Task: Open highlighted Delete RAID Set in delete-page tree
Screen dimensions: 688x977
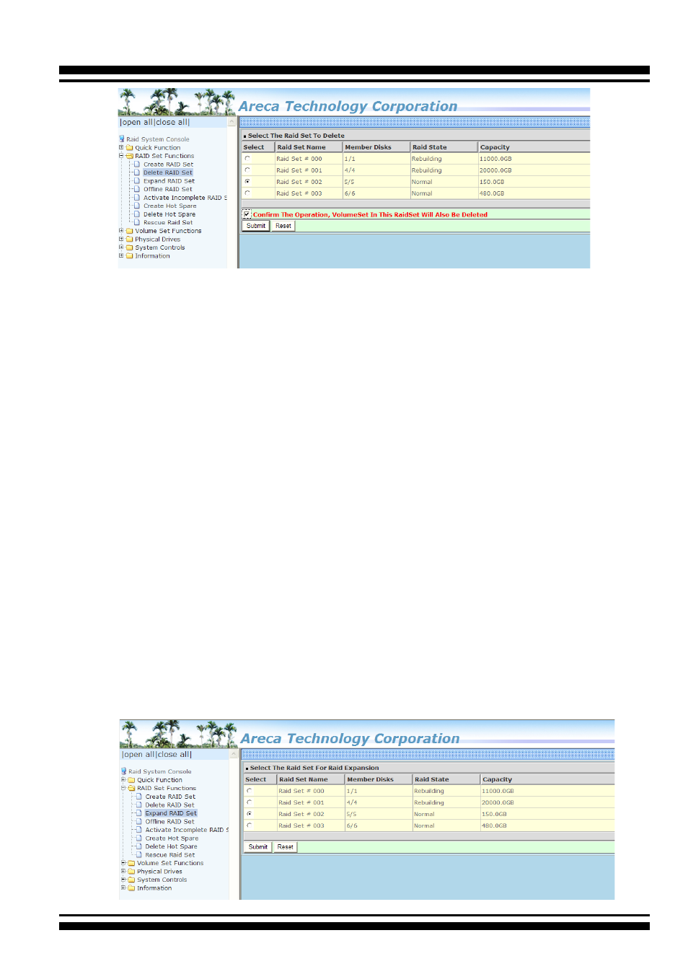Action: tap(168, 172)
